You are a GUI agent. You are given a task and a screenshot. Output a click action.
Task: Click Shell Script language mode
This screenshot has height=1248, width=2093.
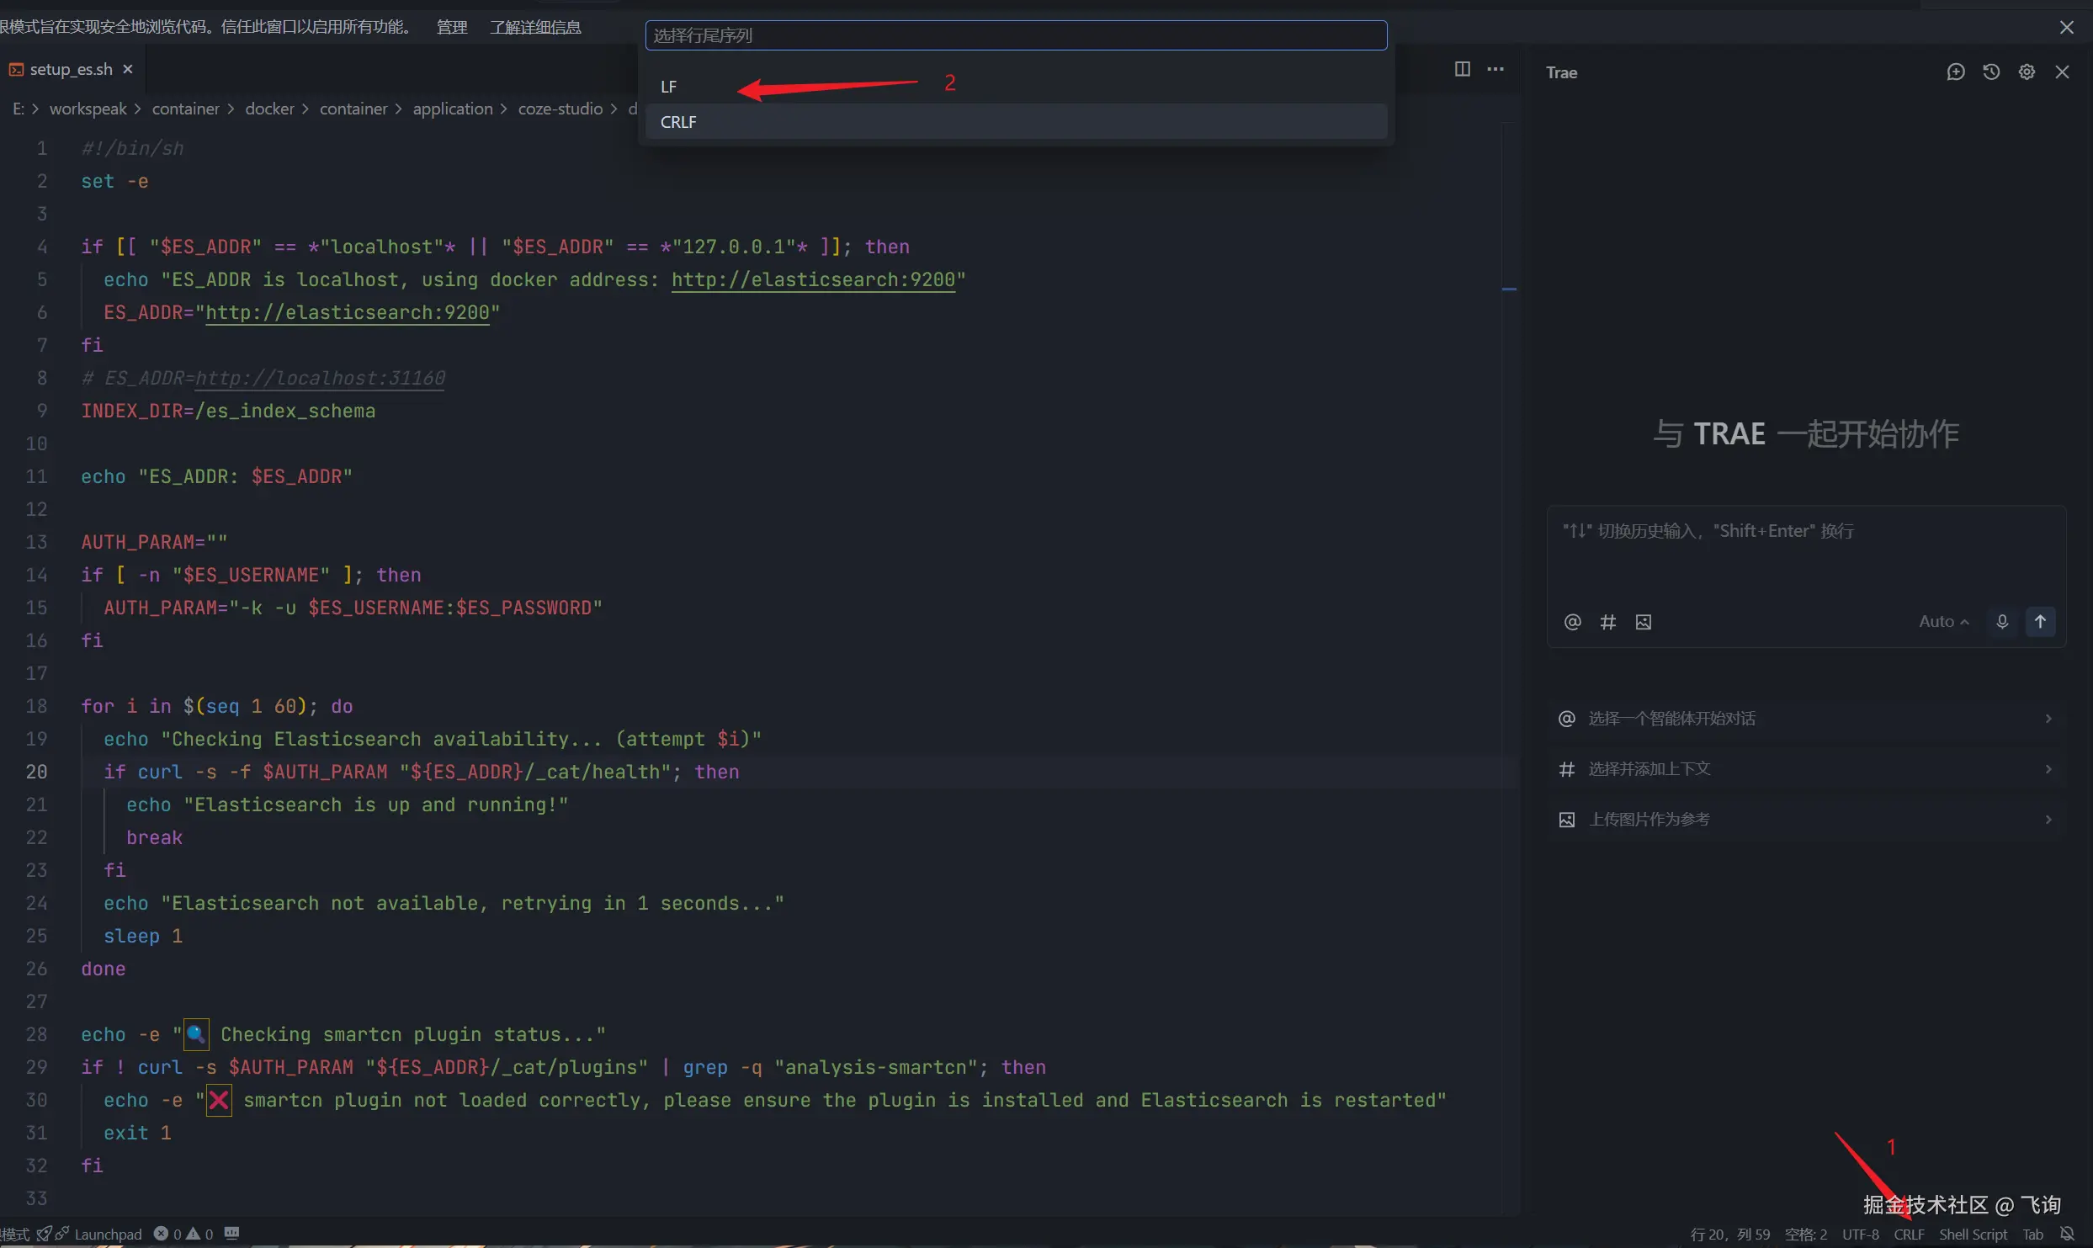[x=1973, y=1235]
